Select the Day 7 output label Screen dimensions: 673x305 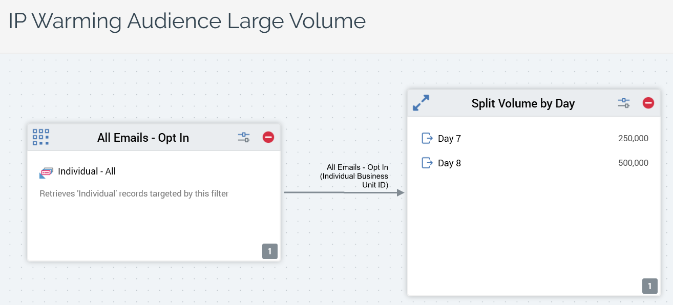pos(449,139)
